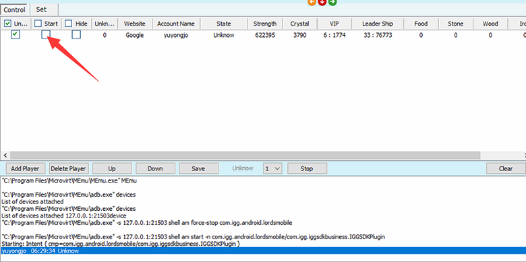Click the Stop button
Screen dimensions: 526x262
point(307,168)
